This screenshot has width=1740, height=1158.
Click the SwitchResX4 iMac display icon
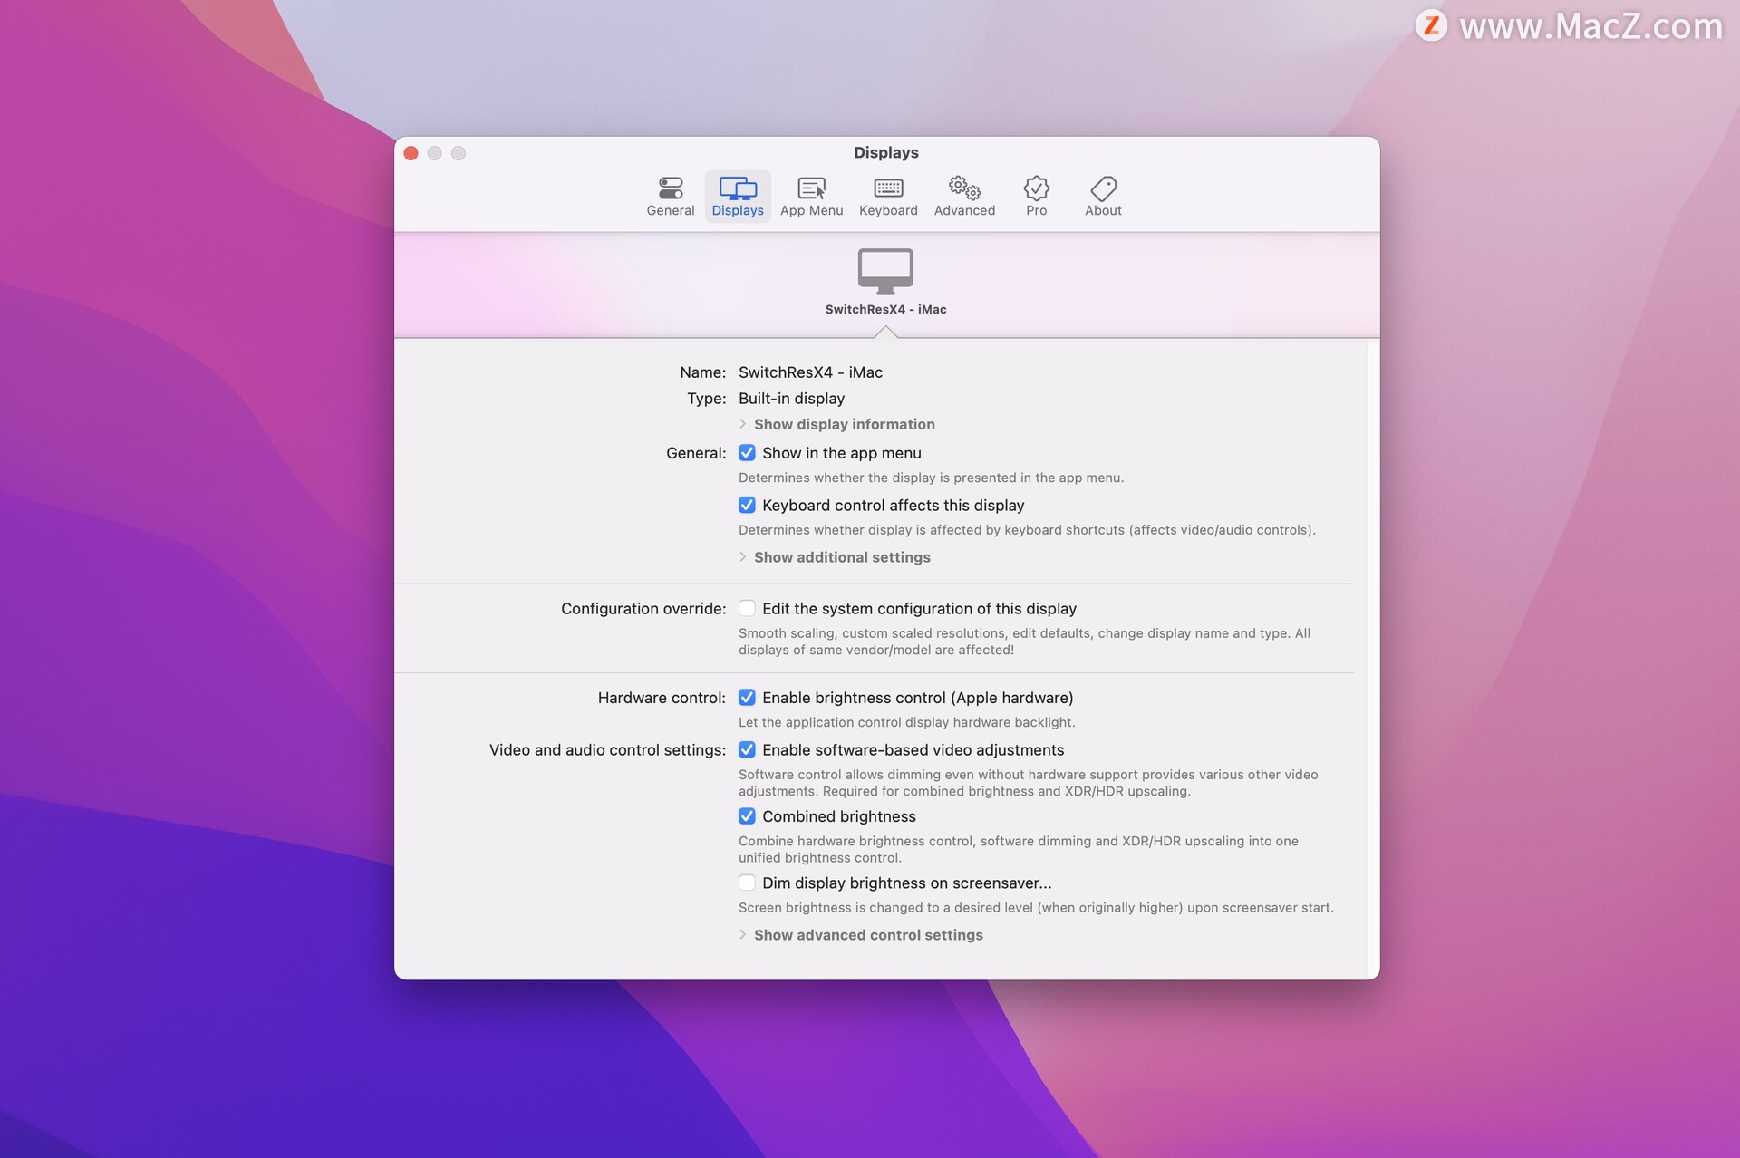(x=885, y=267)
